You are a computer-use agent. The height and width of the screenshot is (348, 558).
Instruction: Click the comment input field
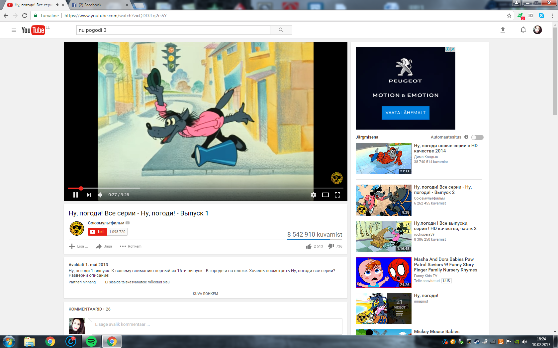click(x=216, y=326)
